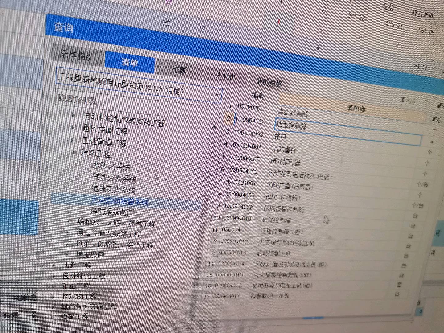Screen dimensions: 444x333
Task: Click 综合单价 column in background table
Action: [x=422, y=14]
